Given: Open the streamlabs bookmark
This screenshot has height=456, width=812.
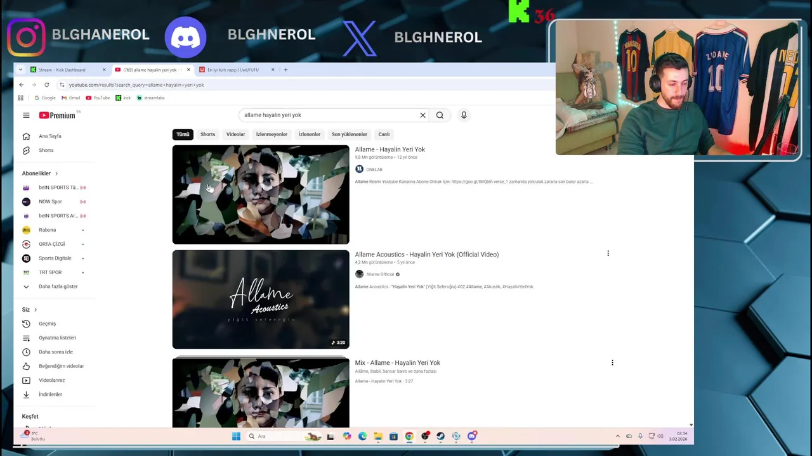Looking at the screenshot, I should point(150,98).
